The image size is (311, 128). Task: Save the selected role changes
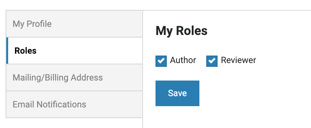point(177,93)
